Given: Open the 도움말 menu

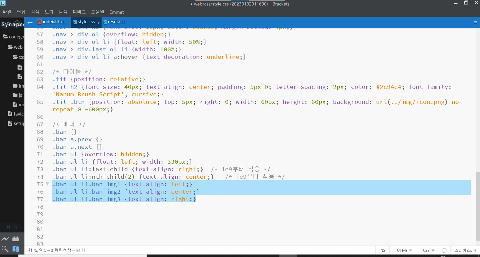Looking at the screenshot, I should 98,12.
